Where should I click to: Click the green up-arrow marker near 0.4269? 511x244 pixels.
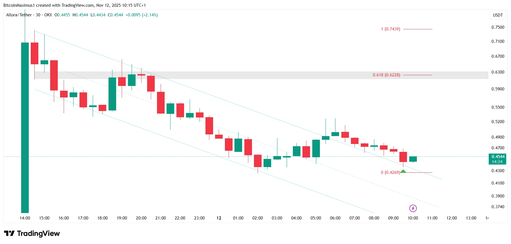(x=403, y=171)
